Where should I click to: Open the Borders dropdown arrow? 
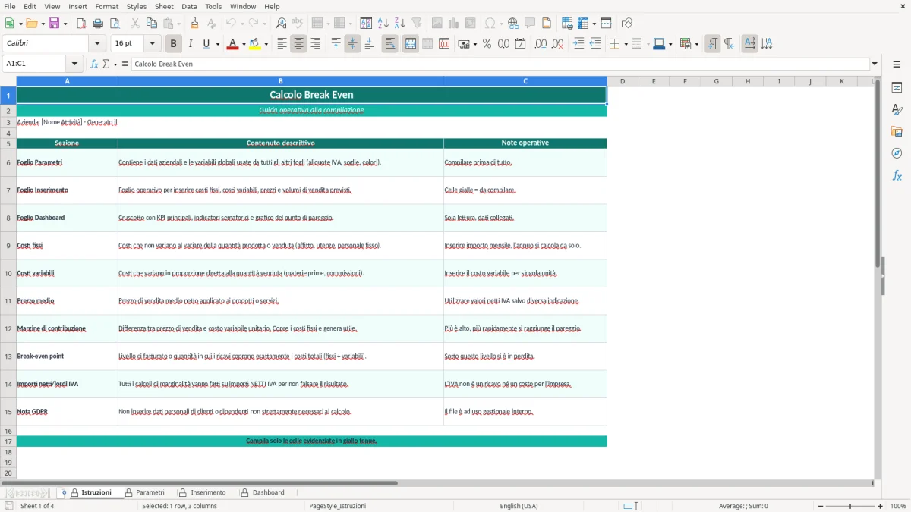tap(626, 44)
